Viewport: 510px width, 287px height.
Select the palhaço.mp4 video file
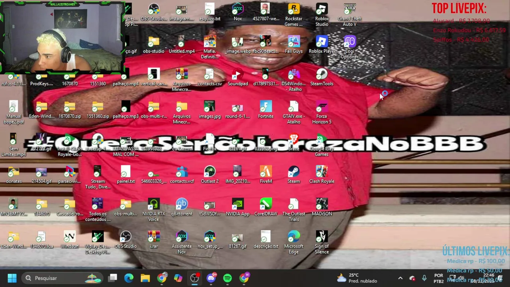point(126,77)
